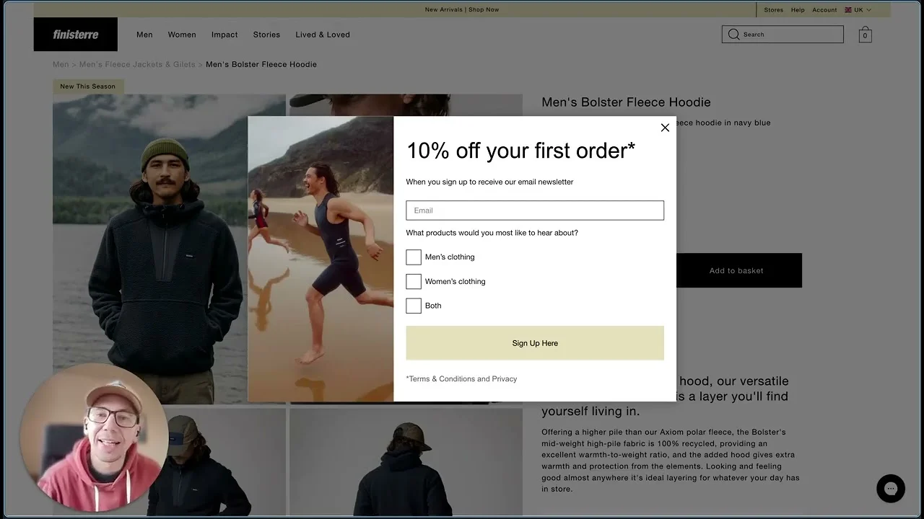This screenshot has height=519, width=924.
Task: Open the Men navigation menu
Action: click(x=144, y=35)
